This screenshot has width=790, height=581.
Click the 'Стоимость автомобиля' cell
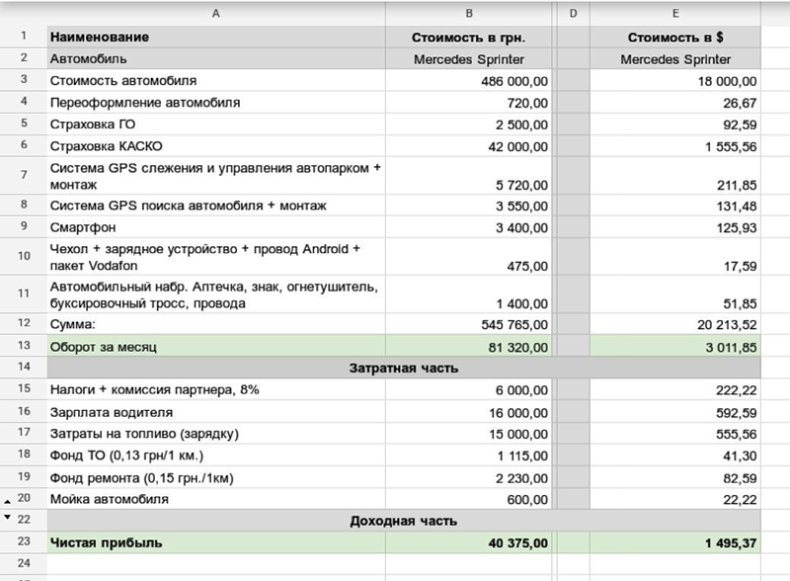[x=216, y=81]
